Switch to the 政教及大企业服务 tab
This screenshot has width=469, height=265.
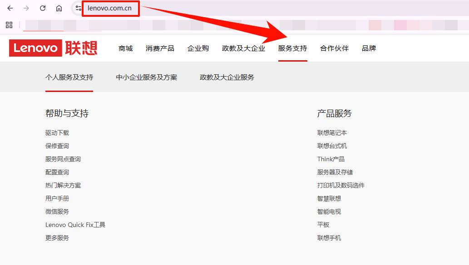(x=226, y=77)
